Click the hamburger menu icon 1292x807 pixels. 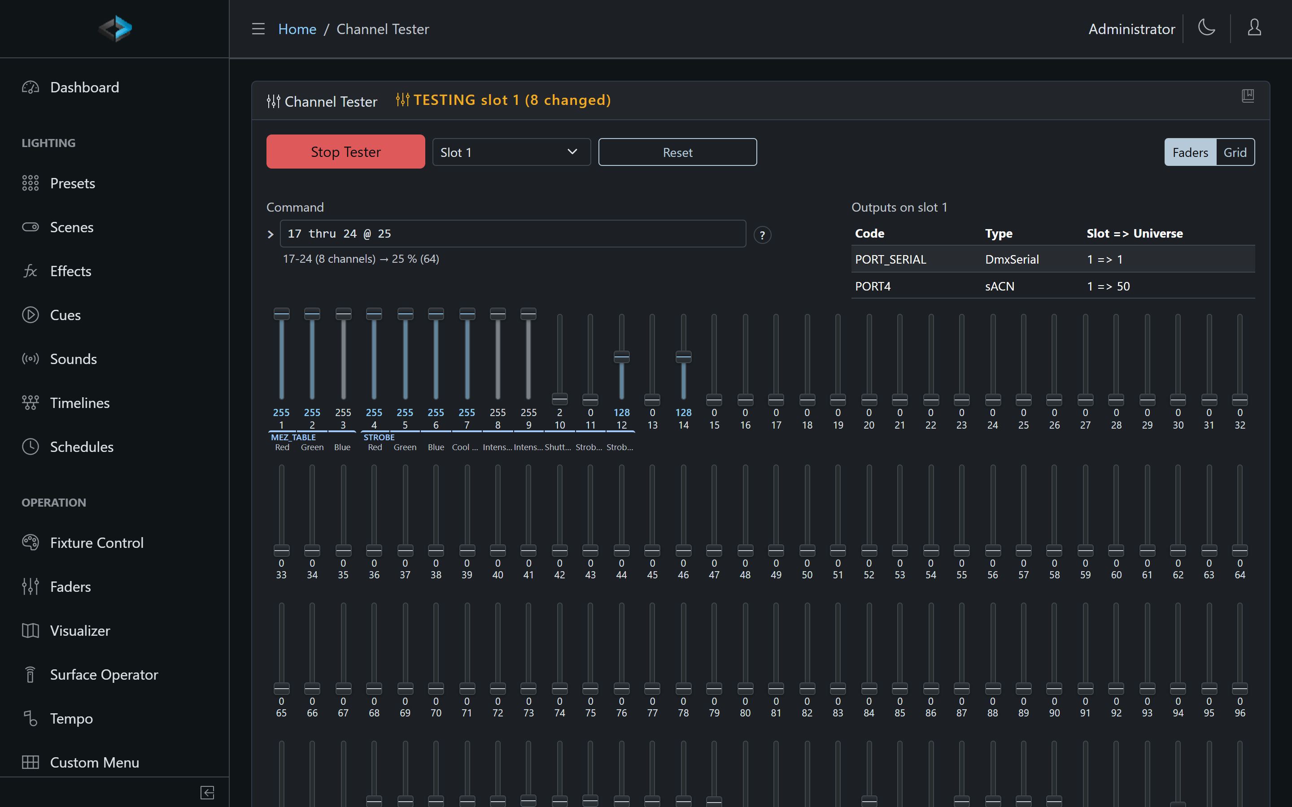(258, 29)
